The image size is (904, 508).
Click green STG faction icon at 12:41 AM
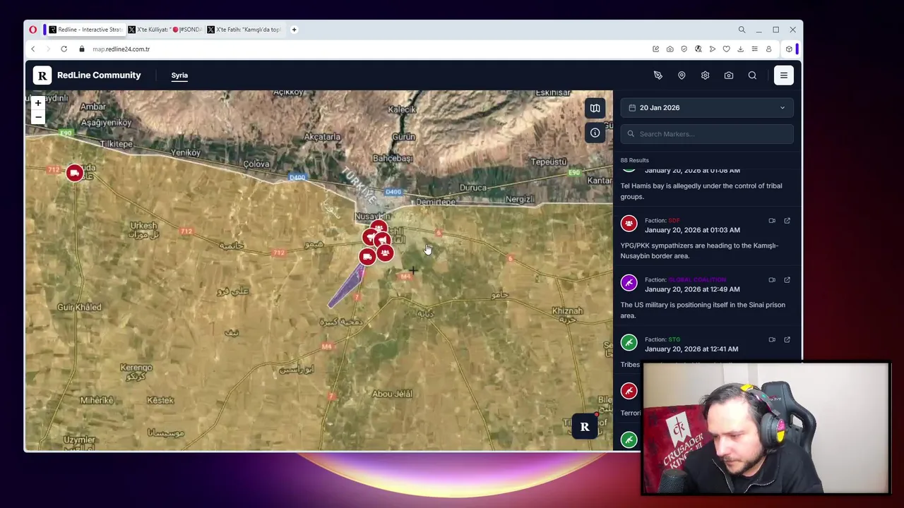coord(629,343)
